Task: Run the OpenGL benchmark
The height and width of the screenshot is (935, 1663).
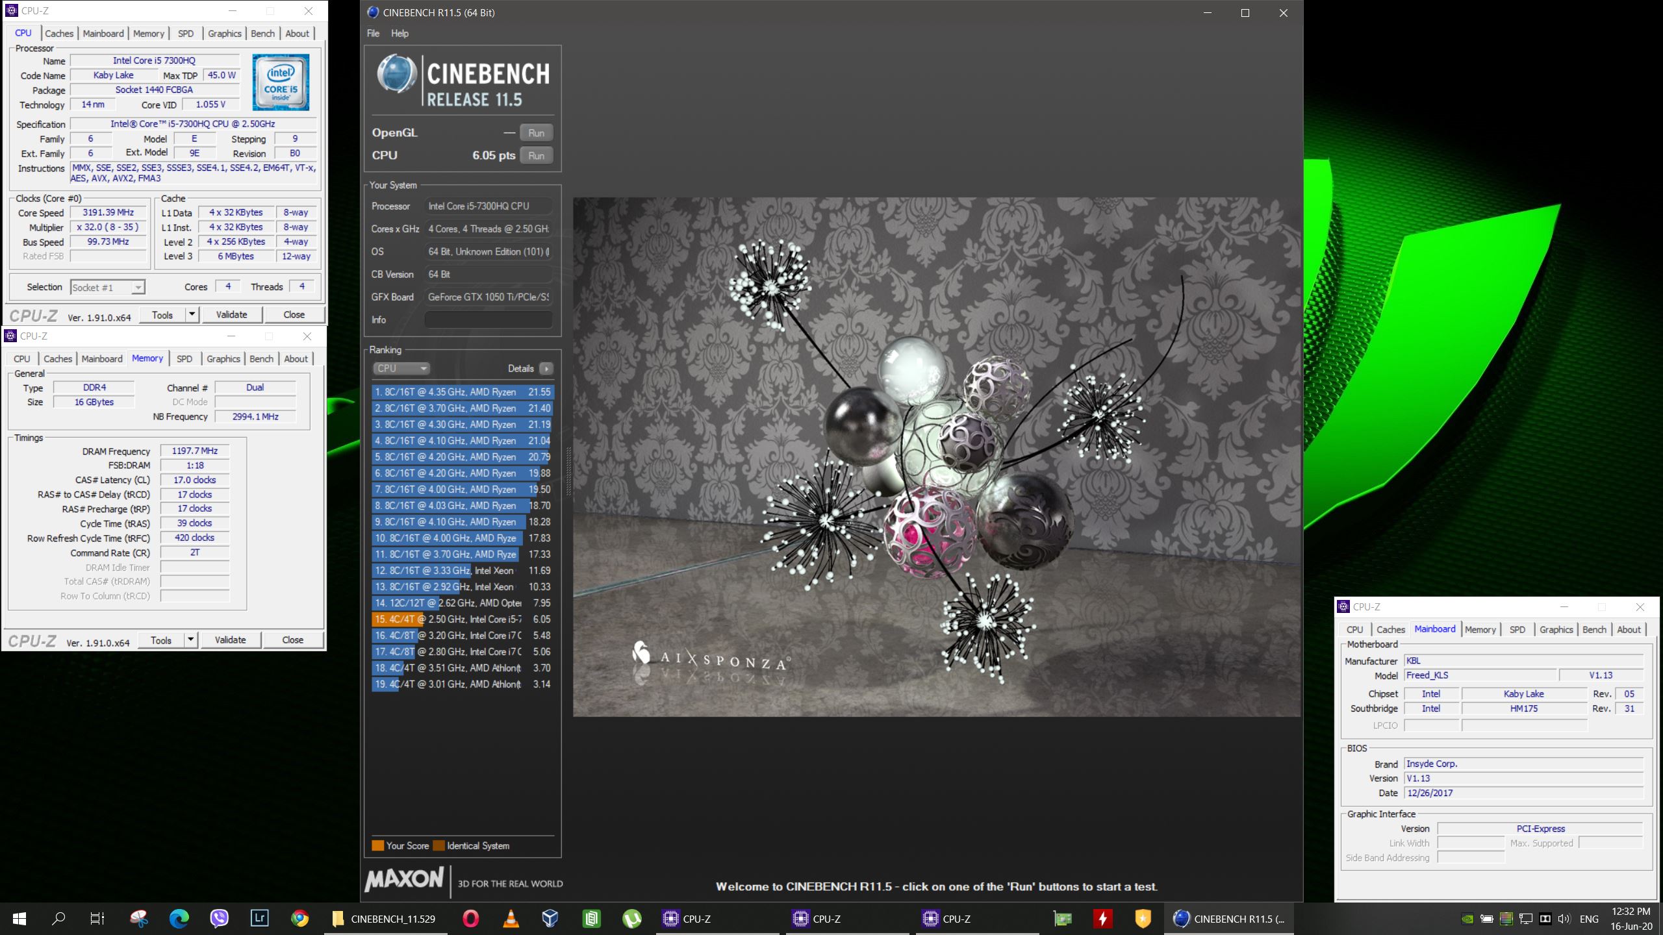Action: tap(536, 133)
